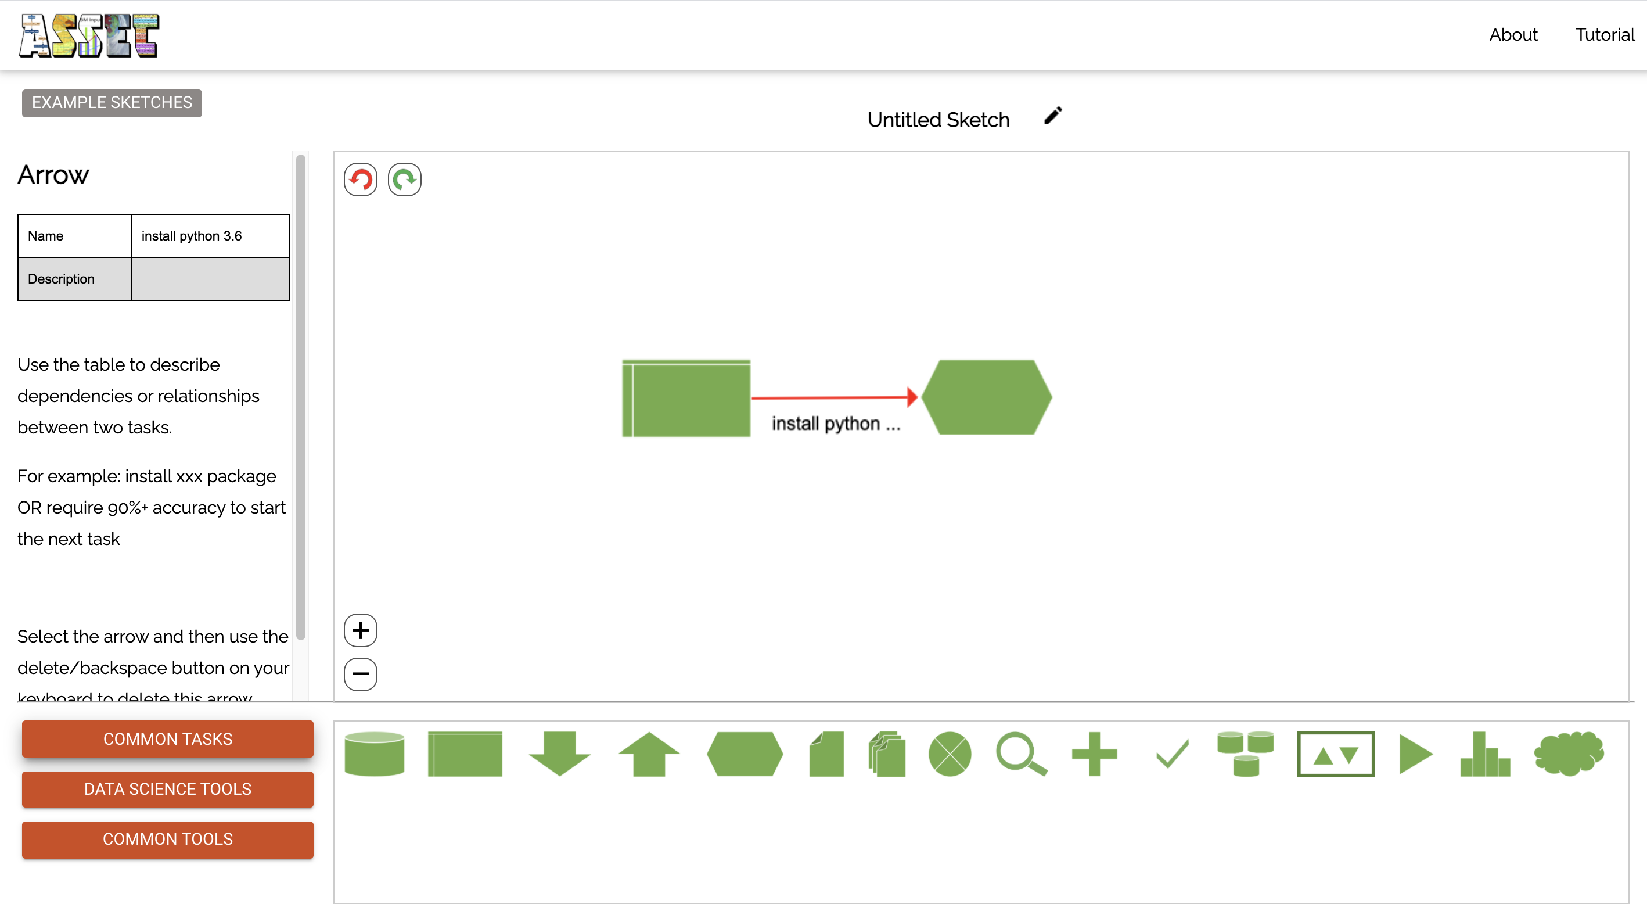Select the cylinder database shape
Image resolution: width=1647 pixels, height=904 pixels.
pyautogui.click(x=374, y=754)
